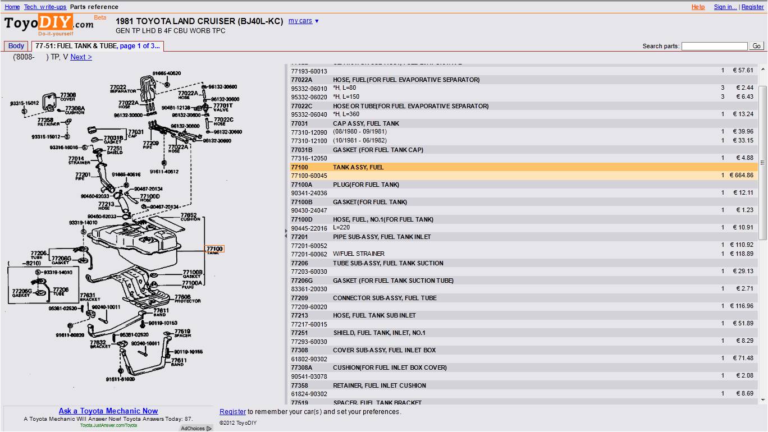The height and width of the screenshot is (432, 768).
Task: Select part number 61802-90302
Action: (x=309, y=359)
